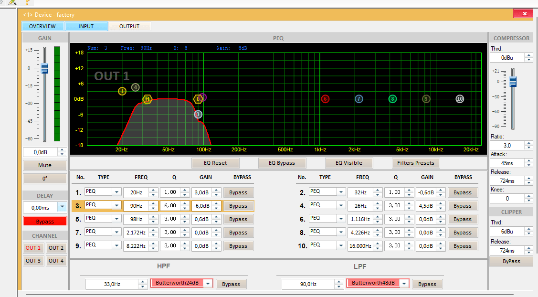Select EQ node 1 on the graph
The width and height of the screenshot is (538, 297).
(x=122, y=91)
